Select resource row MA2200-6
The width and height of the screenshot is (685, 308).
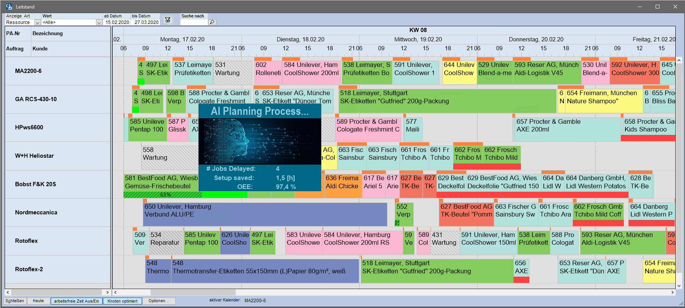[x=58, y=71]
